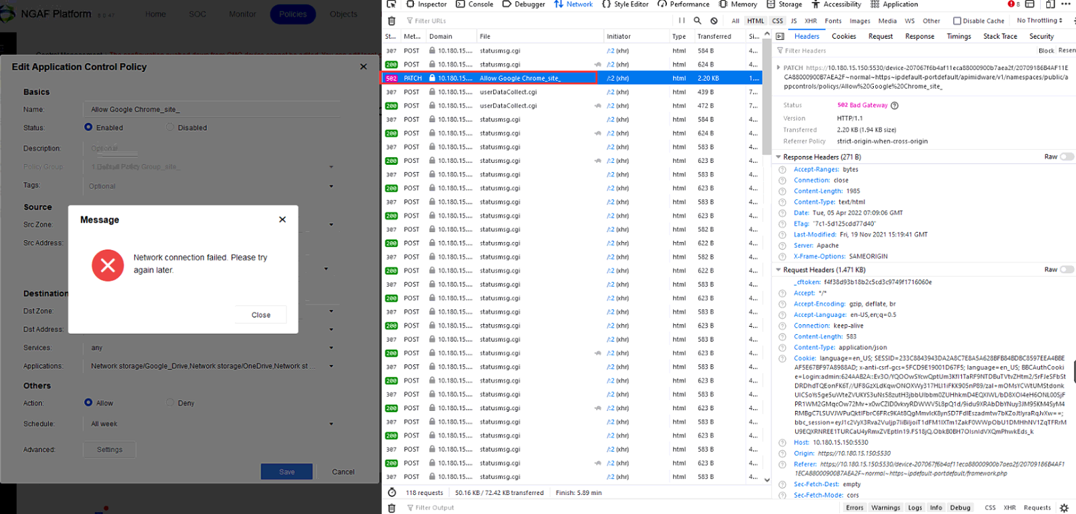Clear the network request log with the trash icon
This screenshot has width=1076, height=514.
(391, 21)
